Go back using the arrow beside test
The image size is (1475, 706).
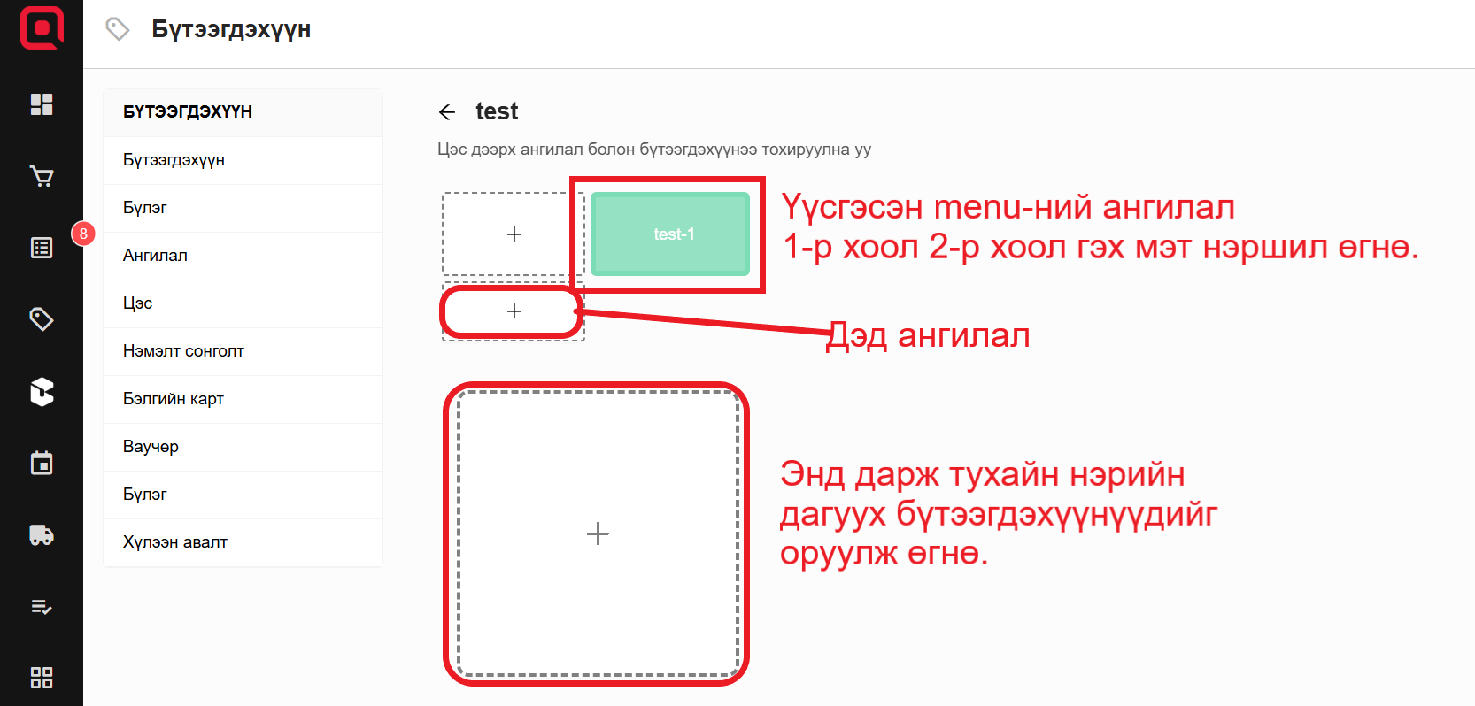coord(447,112)
